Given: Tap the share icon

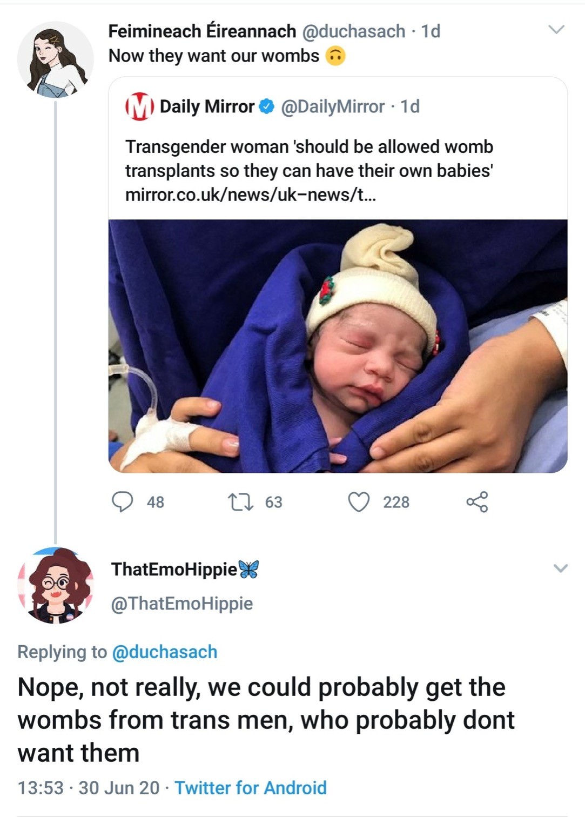Looking at the screenshot, I should point(477,501).
